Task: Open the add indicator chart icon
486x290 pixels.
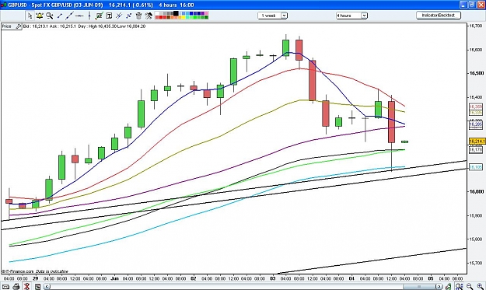Action: coord(100,16)
